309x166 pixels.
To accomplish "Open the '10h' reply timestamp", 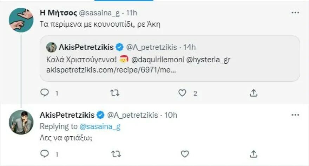I will point(172,115).
